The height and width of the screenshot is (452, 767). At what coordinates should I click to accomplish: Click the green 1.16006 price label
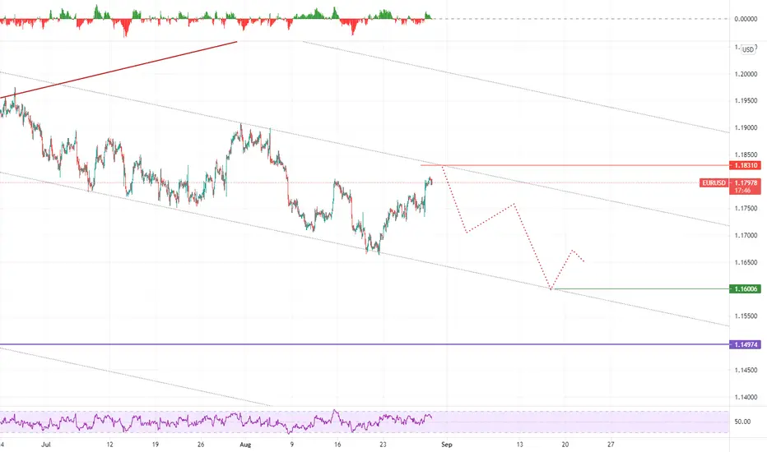pyautogui.click(x=745, y=288)
